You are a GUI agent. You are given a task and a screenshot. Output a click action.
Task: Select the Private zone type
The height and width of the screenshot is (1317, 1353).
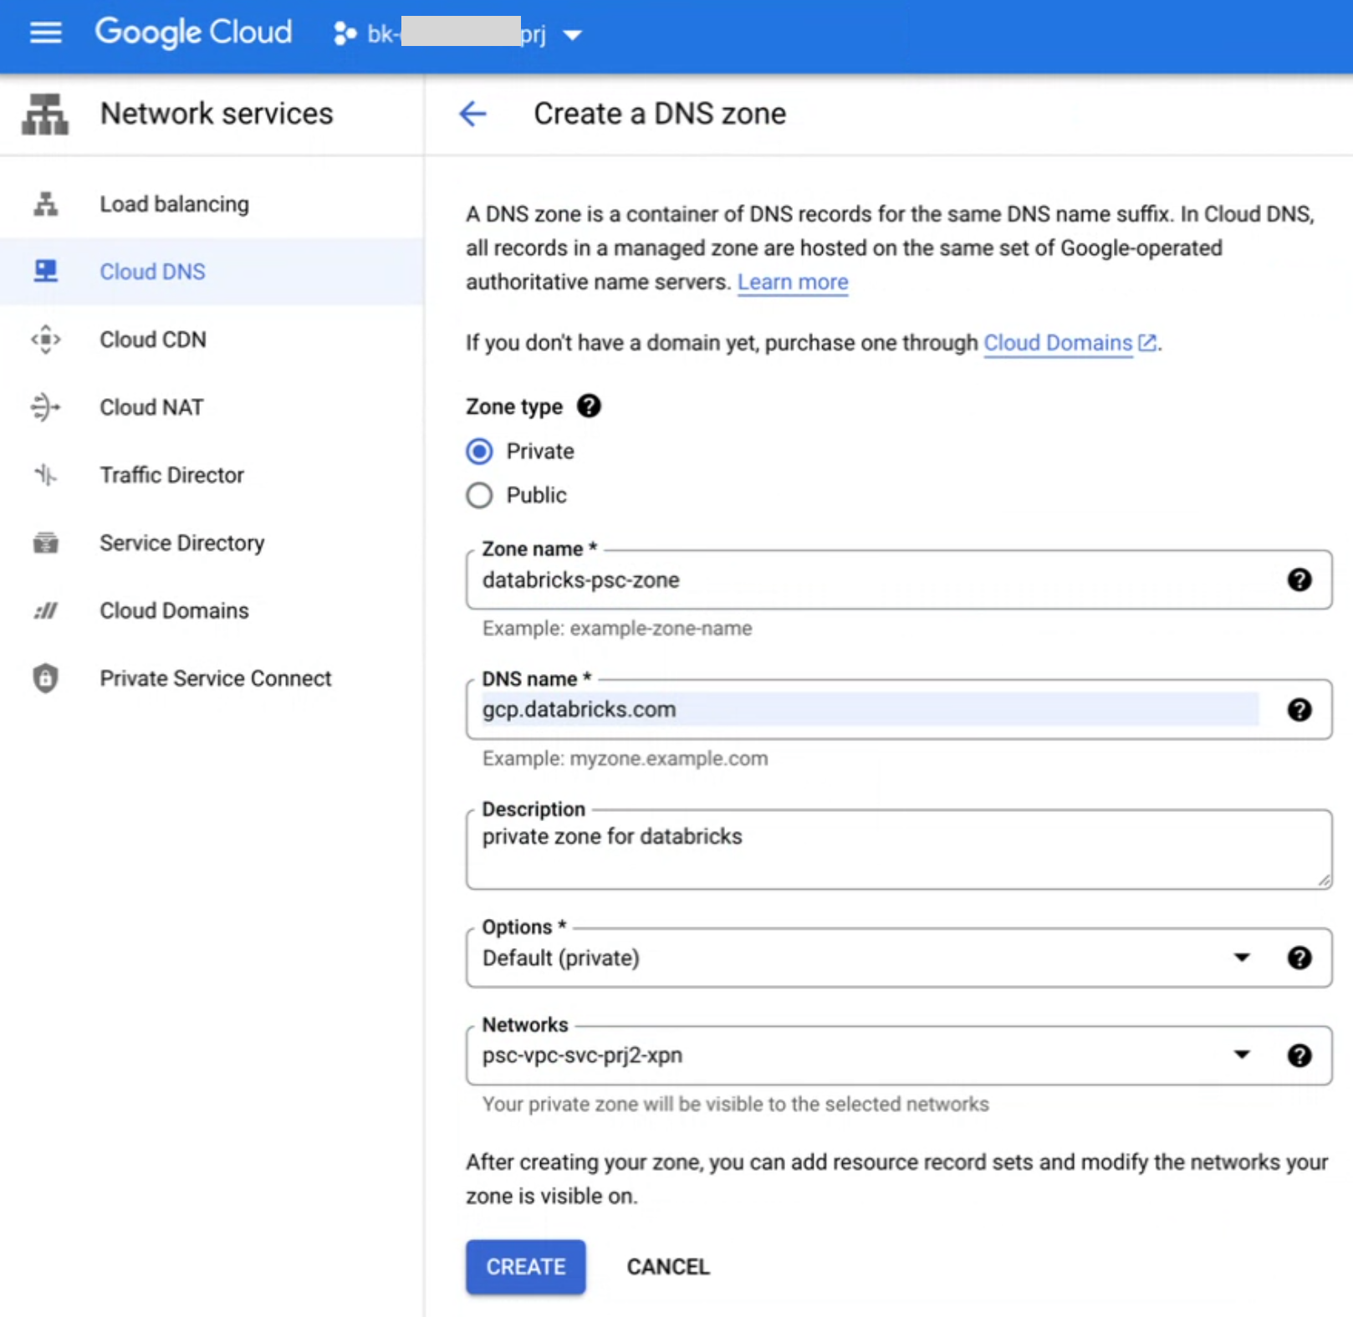pos(479,452)
